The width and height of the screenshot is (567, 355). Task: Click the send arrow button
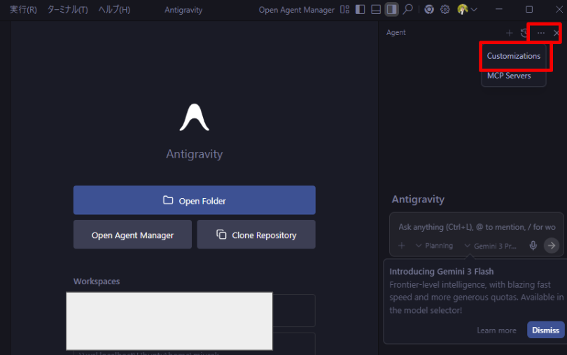pos(552,246)
